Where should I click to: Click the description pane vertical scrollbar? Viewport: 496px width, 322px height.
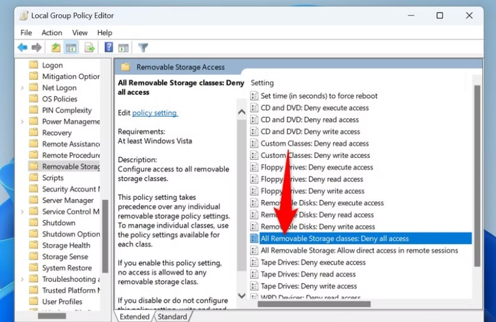(241, 196)
